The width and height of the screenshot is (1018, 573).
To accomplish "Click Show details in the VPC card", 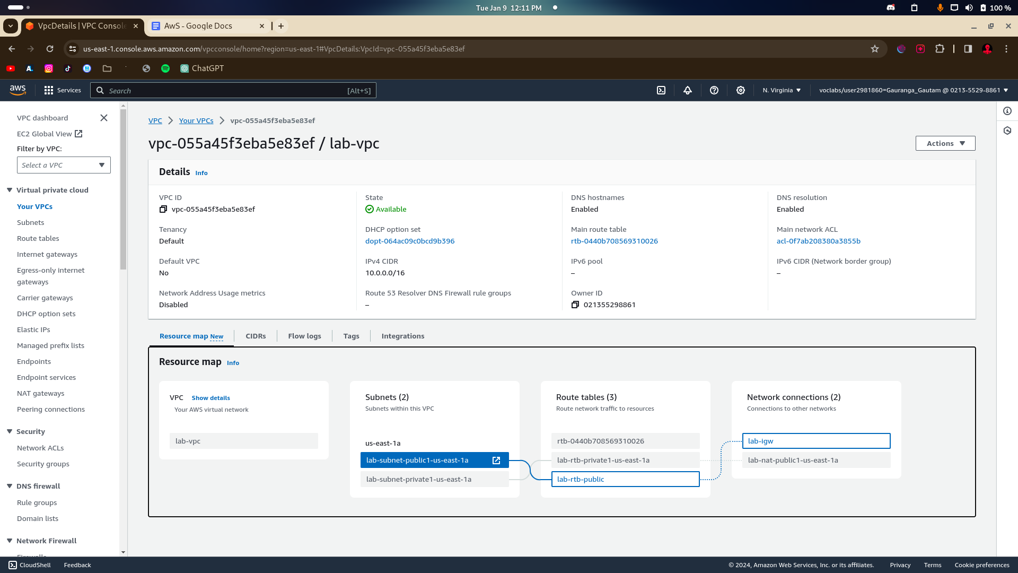I will pyautogui.click(x=210, y=398).
